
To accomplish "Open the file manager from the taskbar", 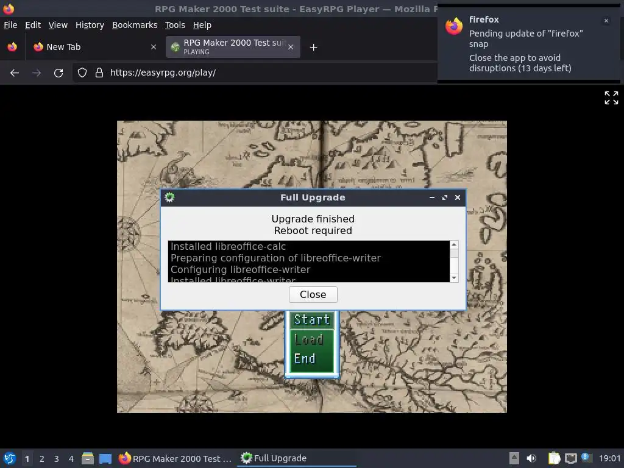I will click(88, 458).
